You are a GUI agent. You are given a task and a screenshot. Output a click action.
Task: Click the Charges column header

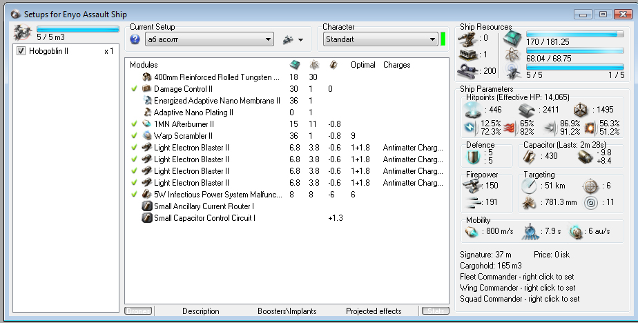397,65
